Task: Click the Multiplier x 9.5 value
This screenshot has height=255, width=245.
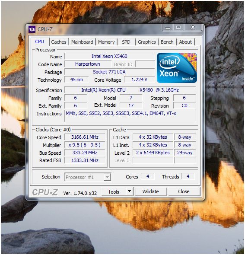Action: (x=85, y=145)
